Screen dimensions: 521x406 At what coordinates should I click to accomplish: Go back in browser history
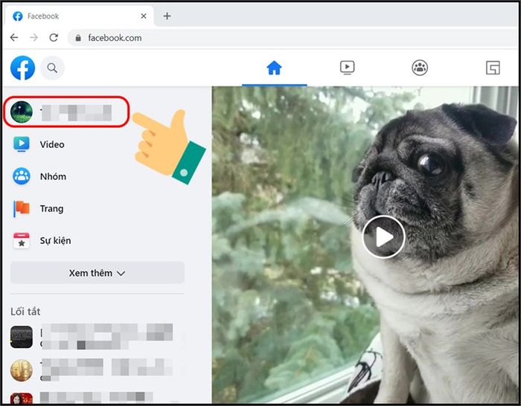[14, 37]
